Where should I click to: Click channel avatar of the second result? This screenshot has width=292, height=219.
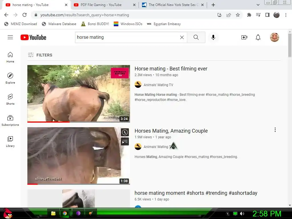pos(138,147)
